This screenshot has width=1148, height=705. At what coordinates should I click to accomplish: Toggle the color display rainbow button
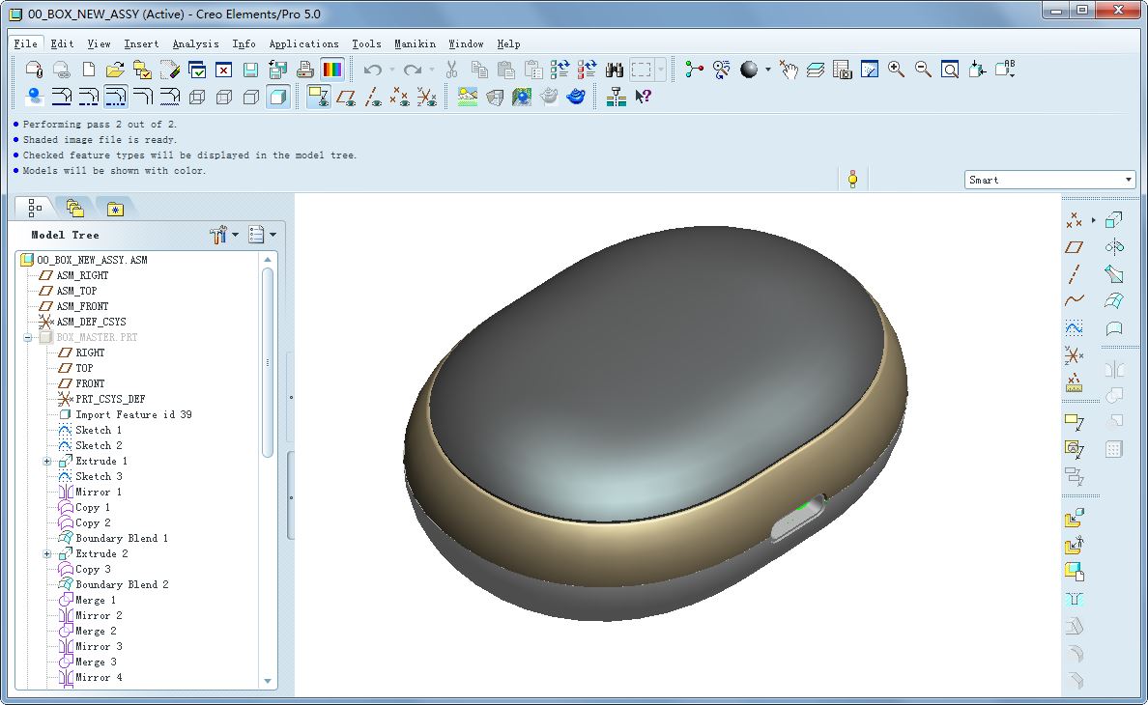331,70
